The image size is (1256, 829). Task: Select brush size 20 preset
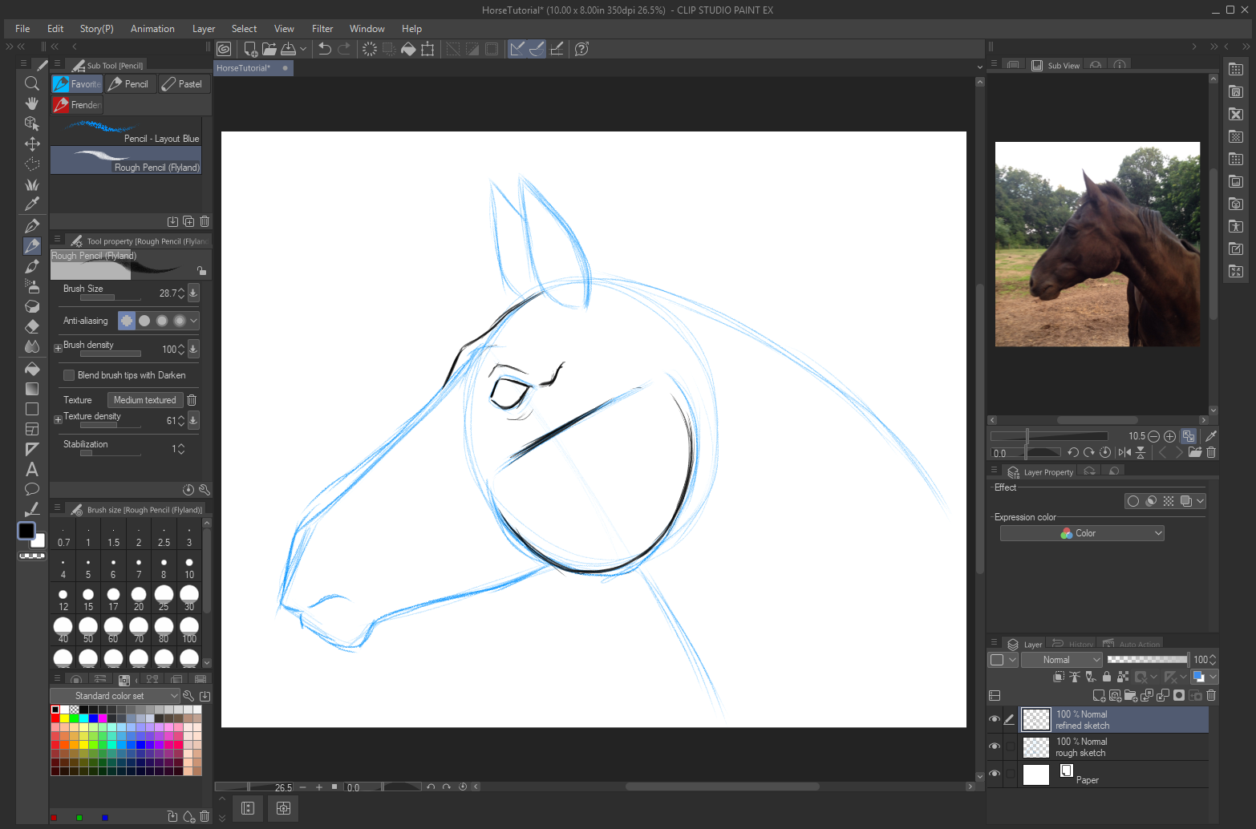[x=139, y=598]
